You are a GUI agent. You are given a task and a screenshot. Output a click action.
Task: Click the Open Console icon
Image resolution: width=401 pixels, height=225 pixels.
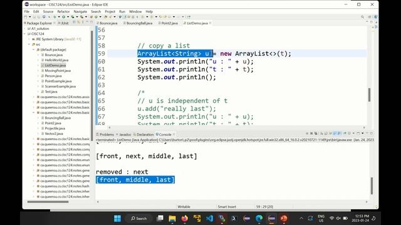(x=358, y=133)
